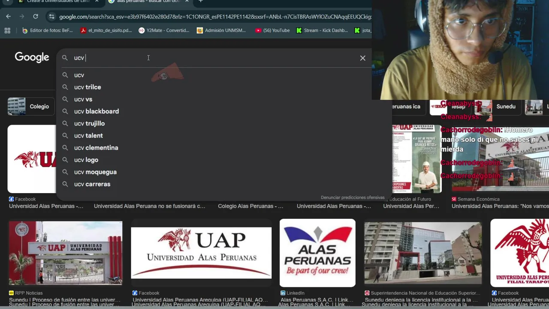Image resolution: width=549 pixels, height=309 pixels.
Task: Clear the search box with X
Action: click(x=363, y=58)
